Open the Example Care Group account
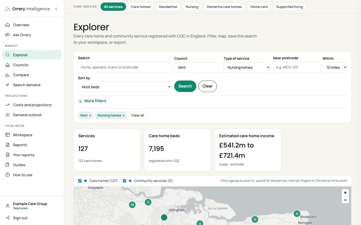Viewport: 361px width, 225px height. point(32,206)
